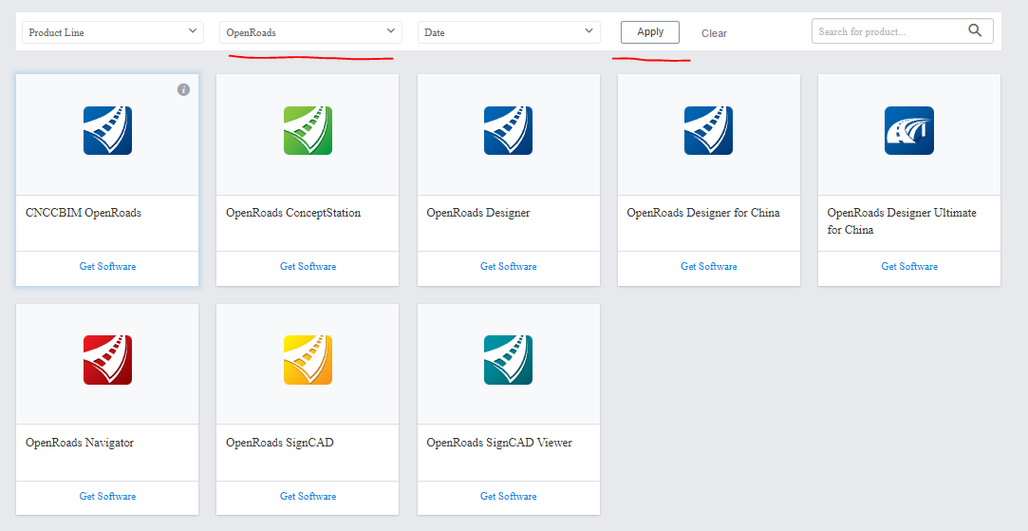Image resolution: width=1028 pixels, height=531 pixels.
Task: Get Software for OpenRoads SignCAD
Action: click(308, 496)
